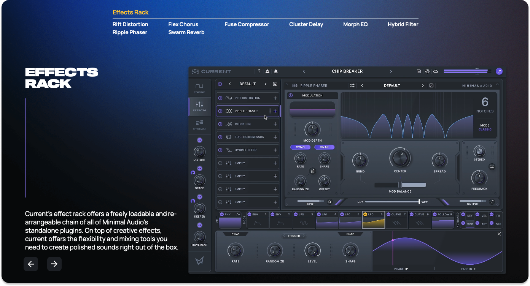This screenshot has width=530, height=286.
Task: Select the LFO 3 modulator slot
Action: [304, 220]
